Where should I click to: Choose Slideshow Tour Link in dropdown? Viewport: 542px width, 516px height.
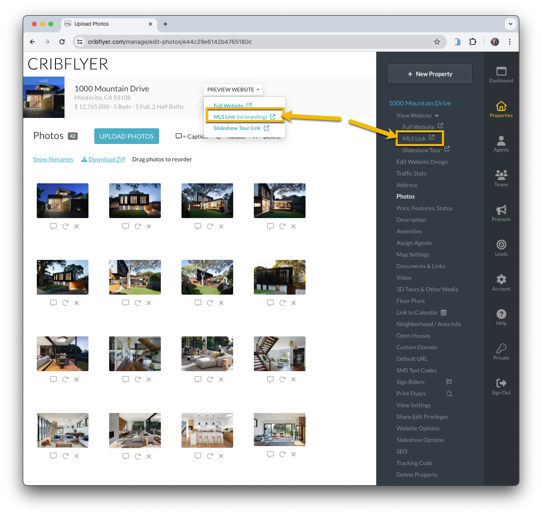[x=241, y=128]
